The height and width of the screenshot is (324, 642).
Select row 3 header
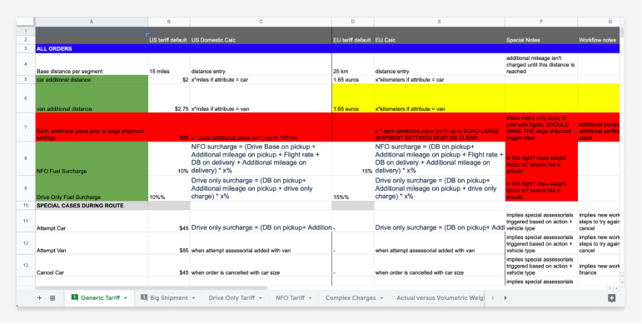click(x=26, y=49)
